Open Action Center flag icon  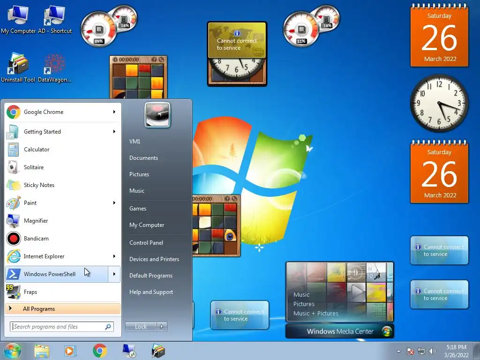click(x=410, y=351)
